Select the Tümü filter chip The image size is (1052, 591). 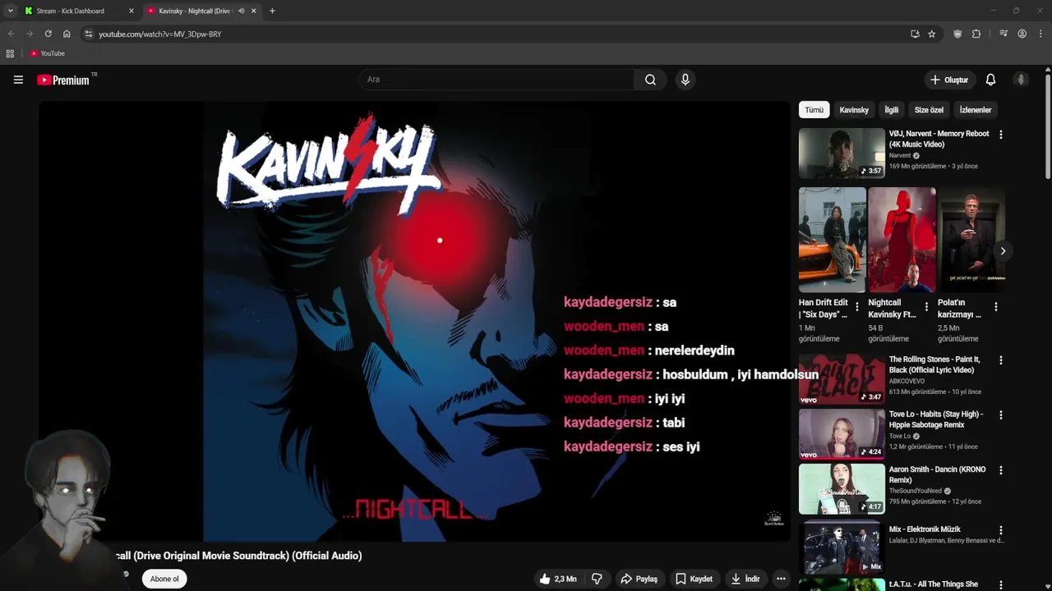point(814,110)
